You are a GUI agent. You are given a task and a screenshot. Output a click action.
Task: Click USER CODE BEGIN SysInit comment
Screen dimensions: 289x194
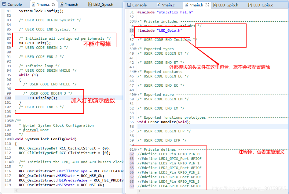point(50,20)
